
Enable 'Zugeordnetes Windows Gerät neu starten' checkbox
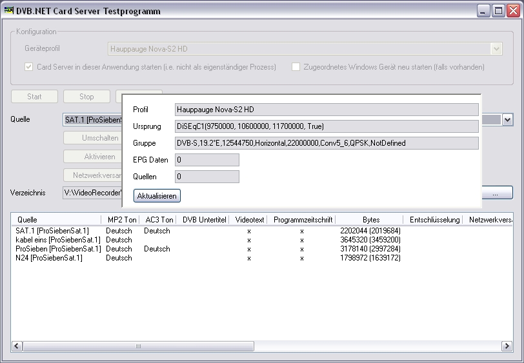(x=296, y=67)
